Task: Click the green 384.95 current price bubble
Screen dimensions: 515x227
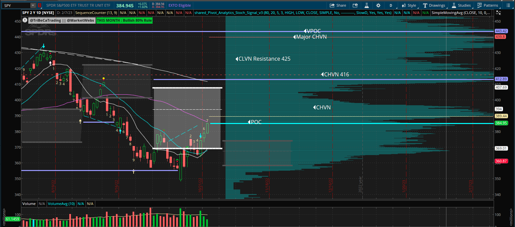Action: click(501, 123)
